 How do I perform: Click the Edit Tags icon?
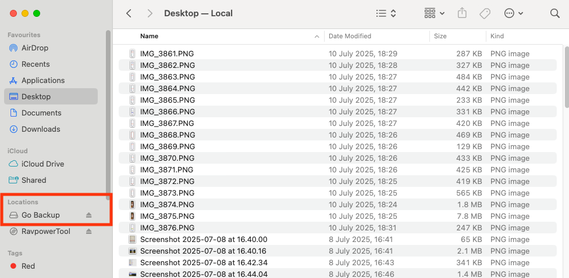[x=485, y=13]
